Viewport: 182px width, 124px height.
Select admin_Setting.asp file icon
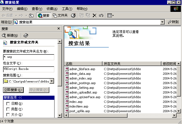pos(67,87)
